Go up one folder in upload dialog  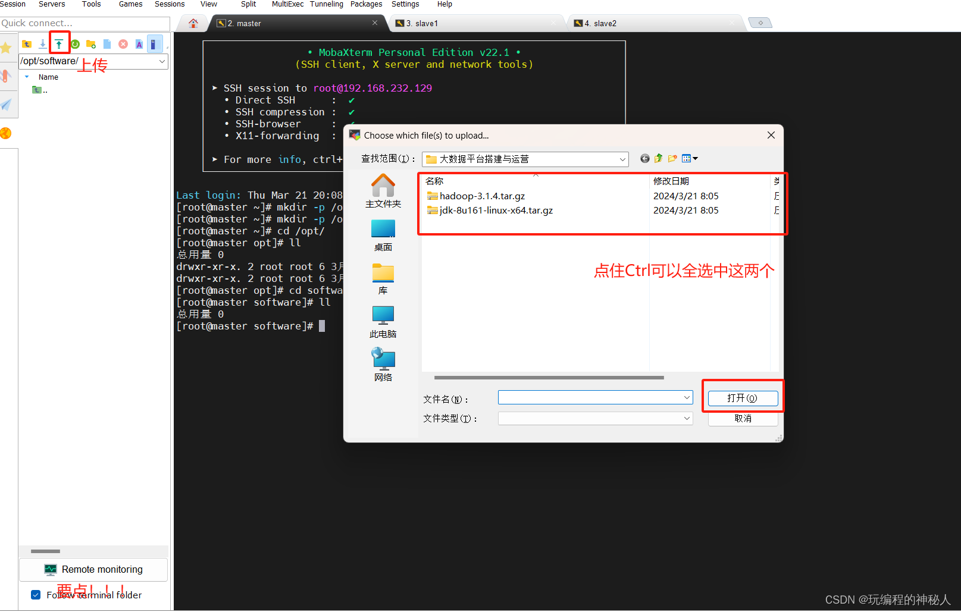(x=658, y=158)
